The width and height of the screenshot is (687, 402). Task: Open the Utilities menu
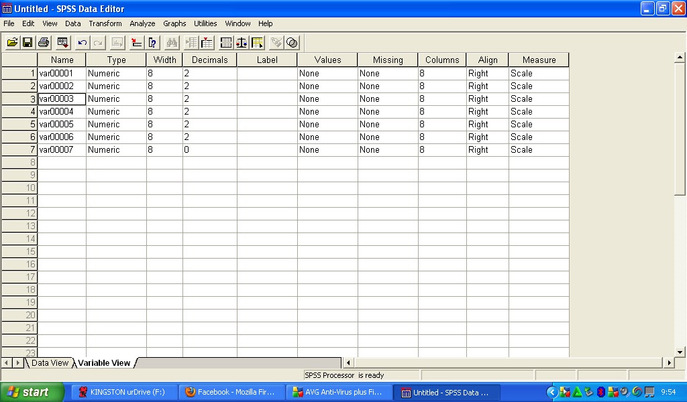[205, 23]
